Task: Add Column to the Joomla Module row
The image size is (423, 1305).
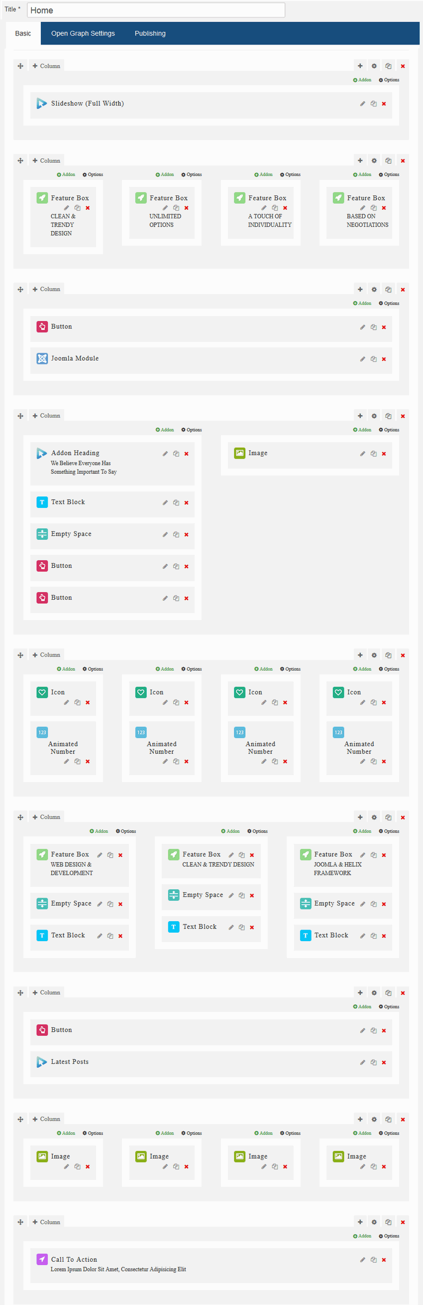Action: point(46,289)
